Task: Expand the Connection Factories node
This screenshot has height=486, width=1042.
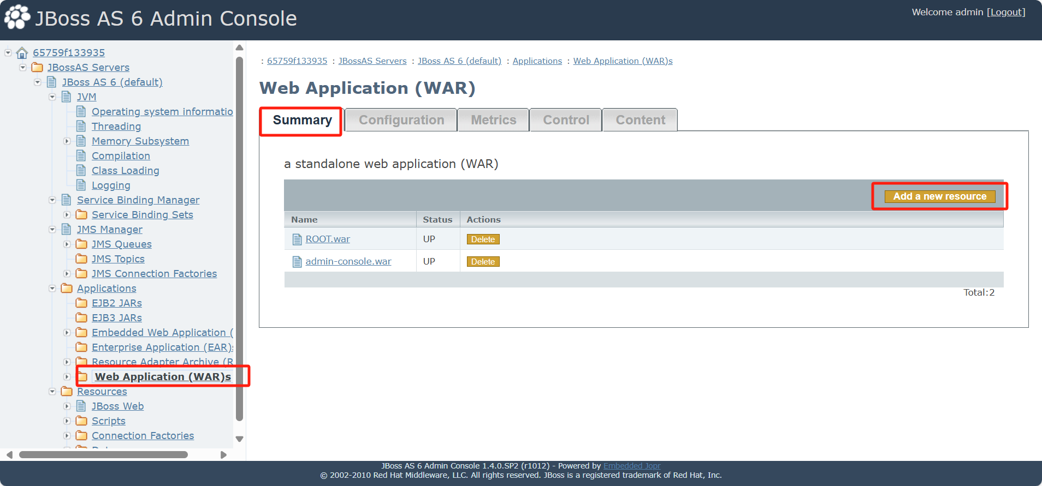Action: (x=67, y=436)
